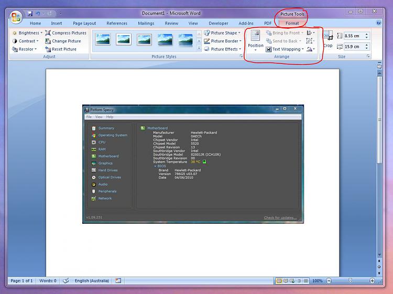Click the proofing errors check icon

pyautogui.click(x=66, y=281)
